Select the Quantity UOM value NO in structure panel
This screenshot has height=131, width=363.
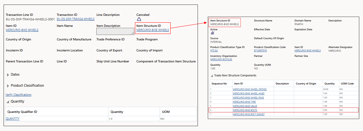256,69
